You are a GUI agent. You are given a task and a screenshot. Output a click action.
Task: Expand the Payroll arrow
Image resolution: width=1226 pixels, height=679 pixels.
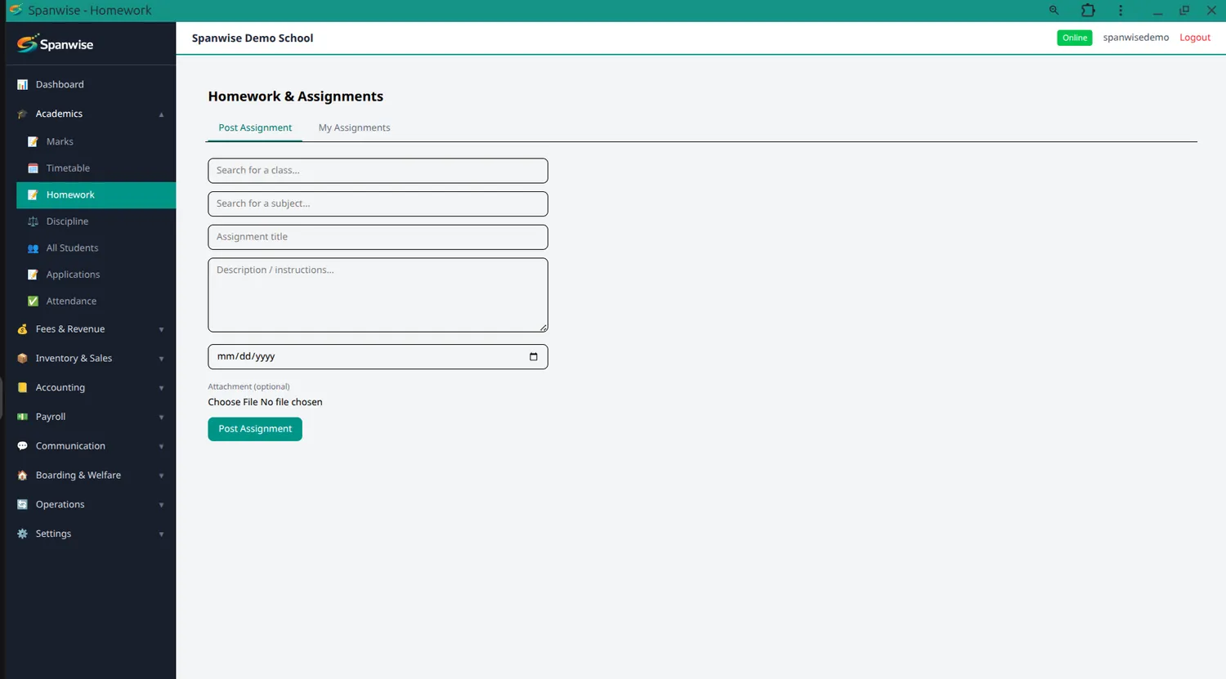pos(161,418)
